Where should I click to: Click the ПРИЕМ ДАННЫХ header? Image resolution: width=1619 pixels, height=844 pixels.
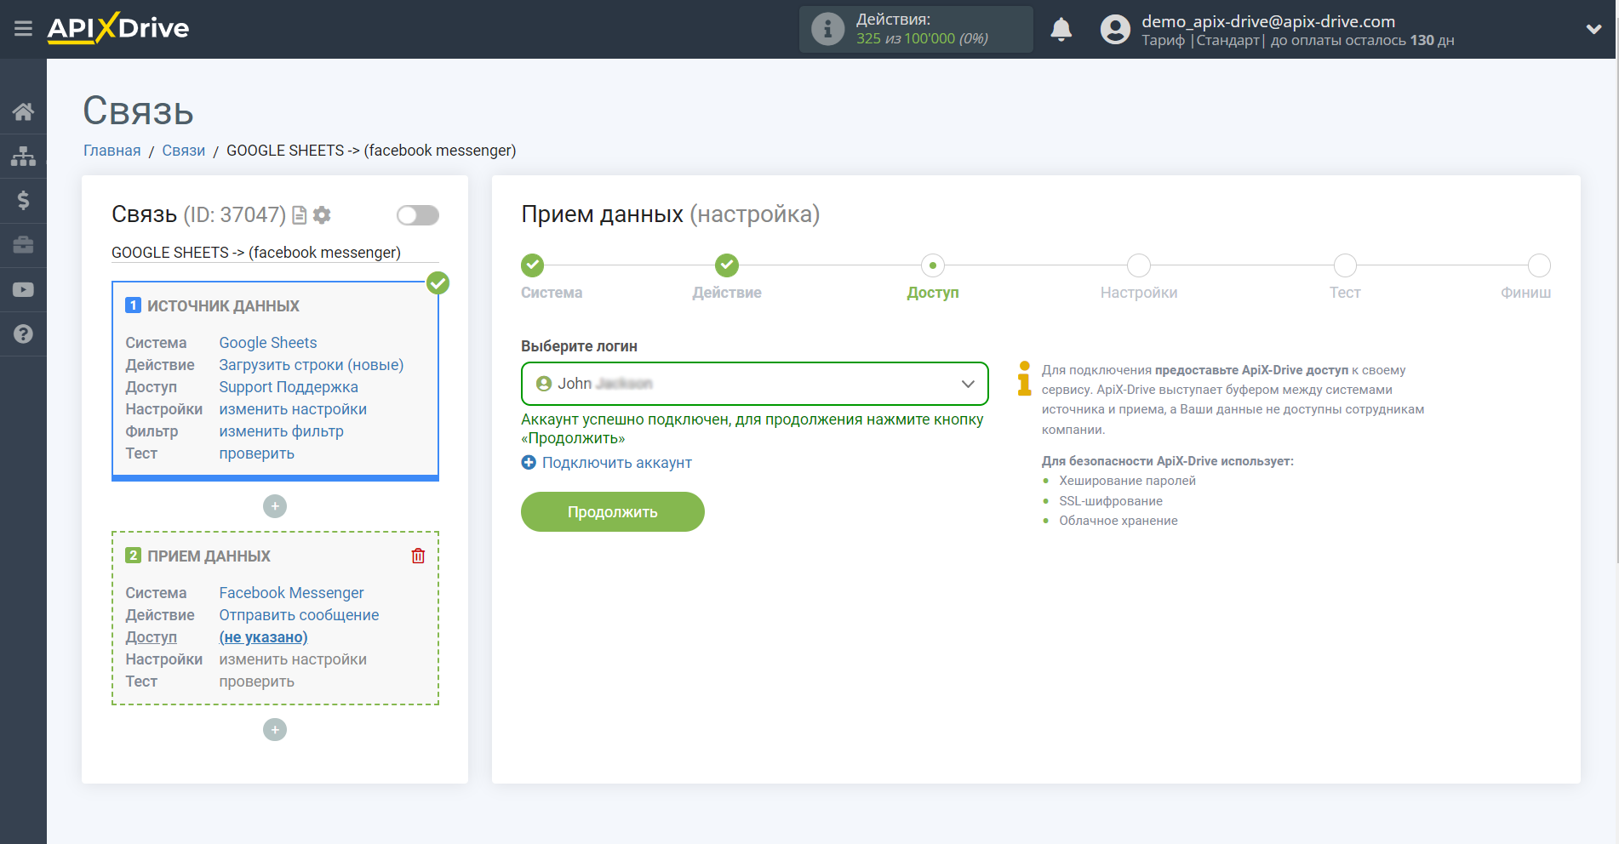pos(209,556)
